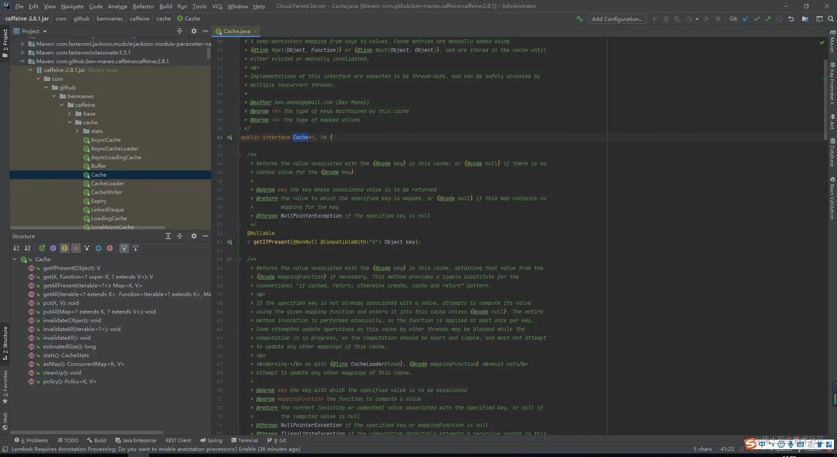This screenshot has height=457, width=837.
Task: Open Search Everywhere magnifier icon
Action: (x=830, y=19)
